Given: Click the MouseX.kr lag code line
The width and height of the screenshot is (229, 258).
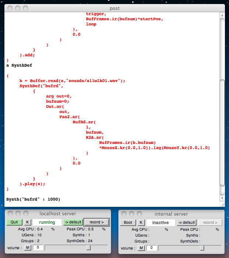Looking at the screenshot, I should (x=154, y=148).
